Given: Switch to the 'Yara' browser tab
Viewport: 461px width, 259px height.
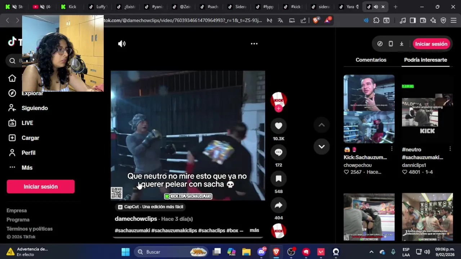Looking at the screenshot, I should pyautogui.click(x=349, y=7).
